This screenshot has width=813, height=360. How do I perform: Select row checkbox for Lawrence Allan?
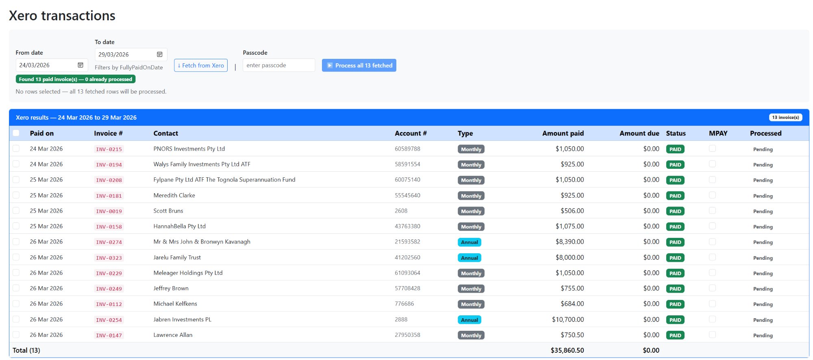16,335
